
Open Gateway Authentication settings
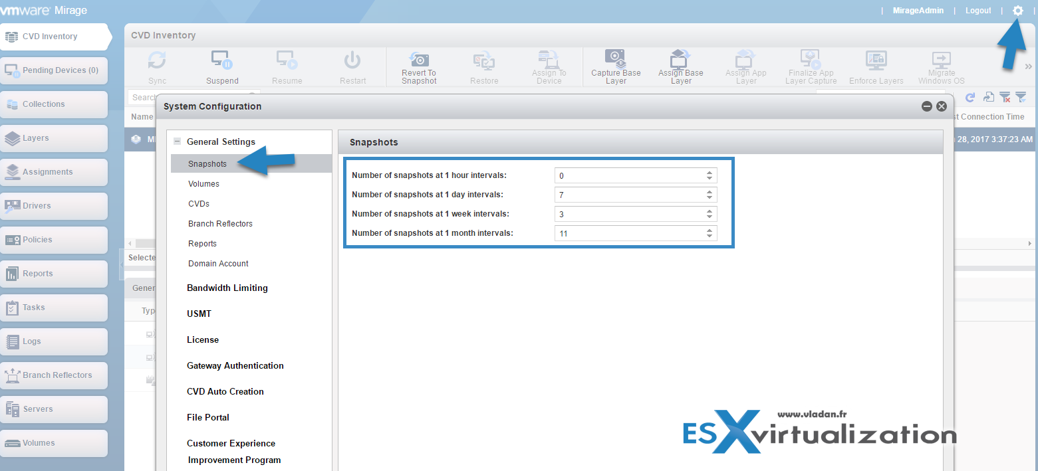point(235,366)
